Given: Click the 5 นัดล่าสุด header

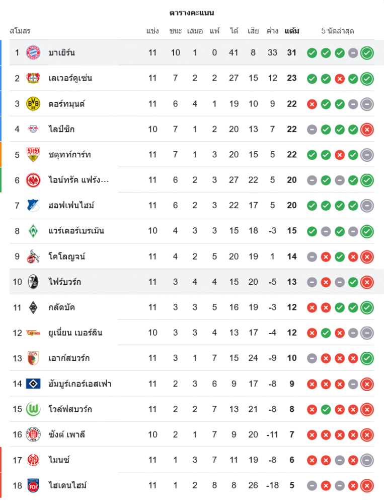Looking at the screenshot, I should pyautogui.click(x=338, y=31).
